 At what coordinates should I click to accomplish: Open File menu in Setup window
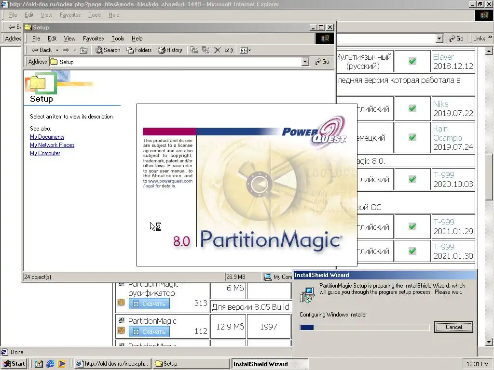36,39
